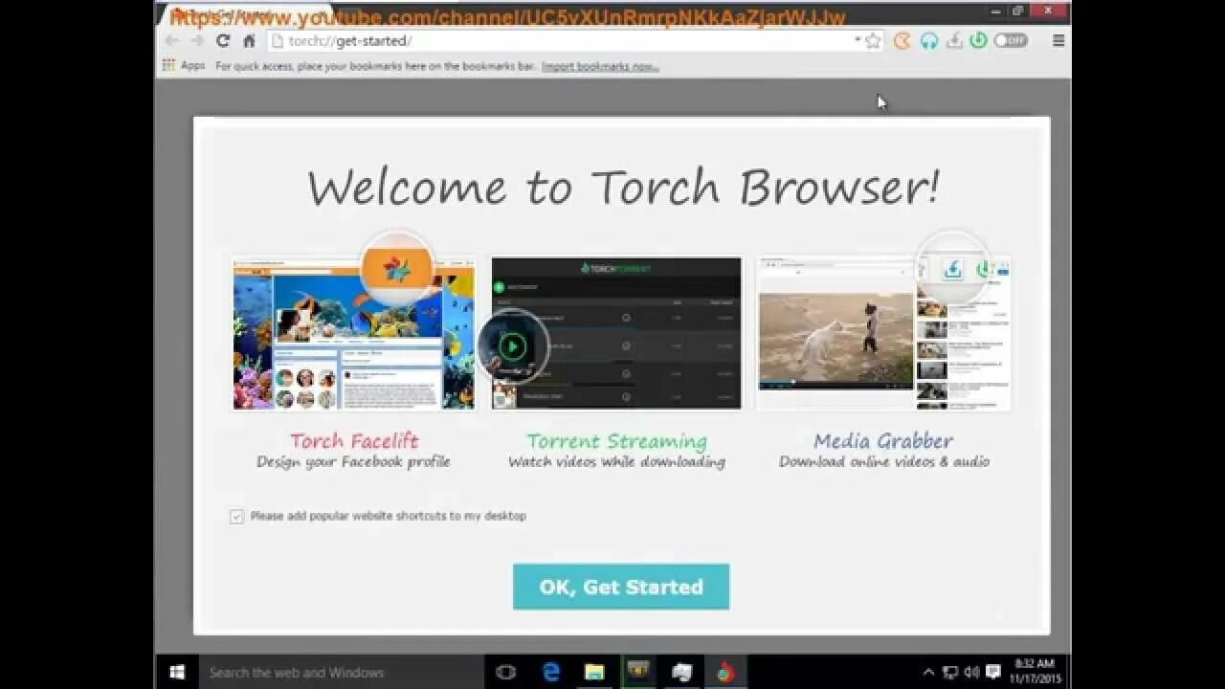
Task: Go back with the back arrow
Action: coord(171,41)
